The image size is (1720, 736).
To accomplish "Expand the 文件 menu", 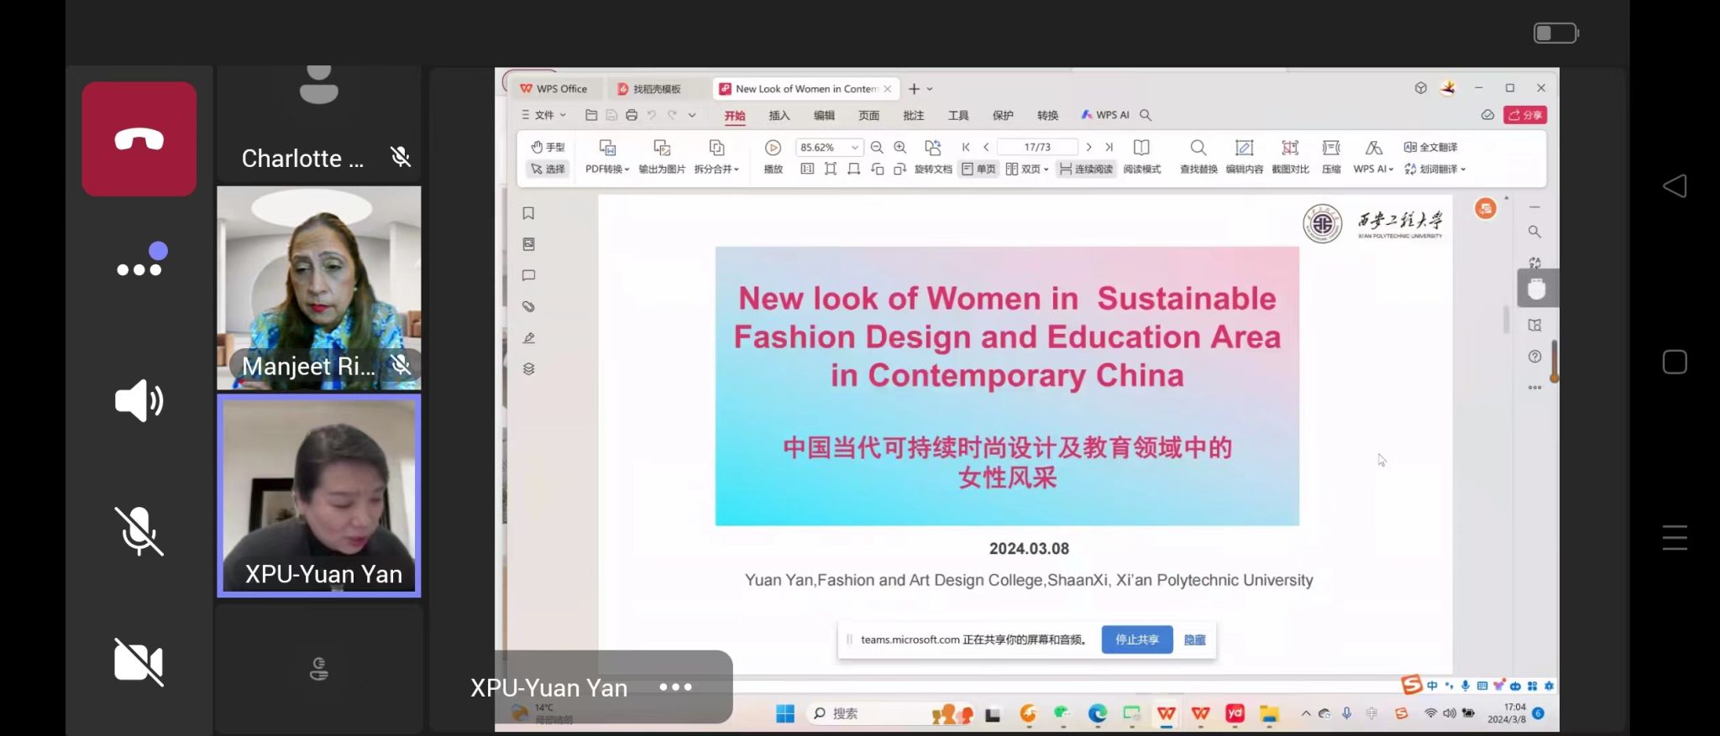I will point(544,115).
